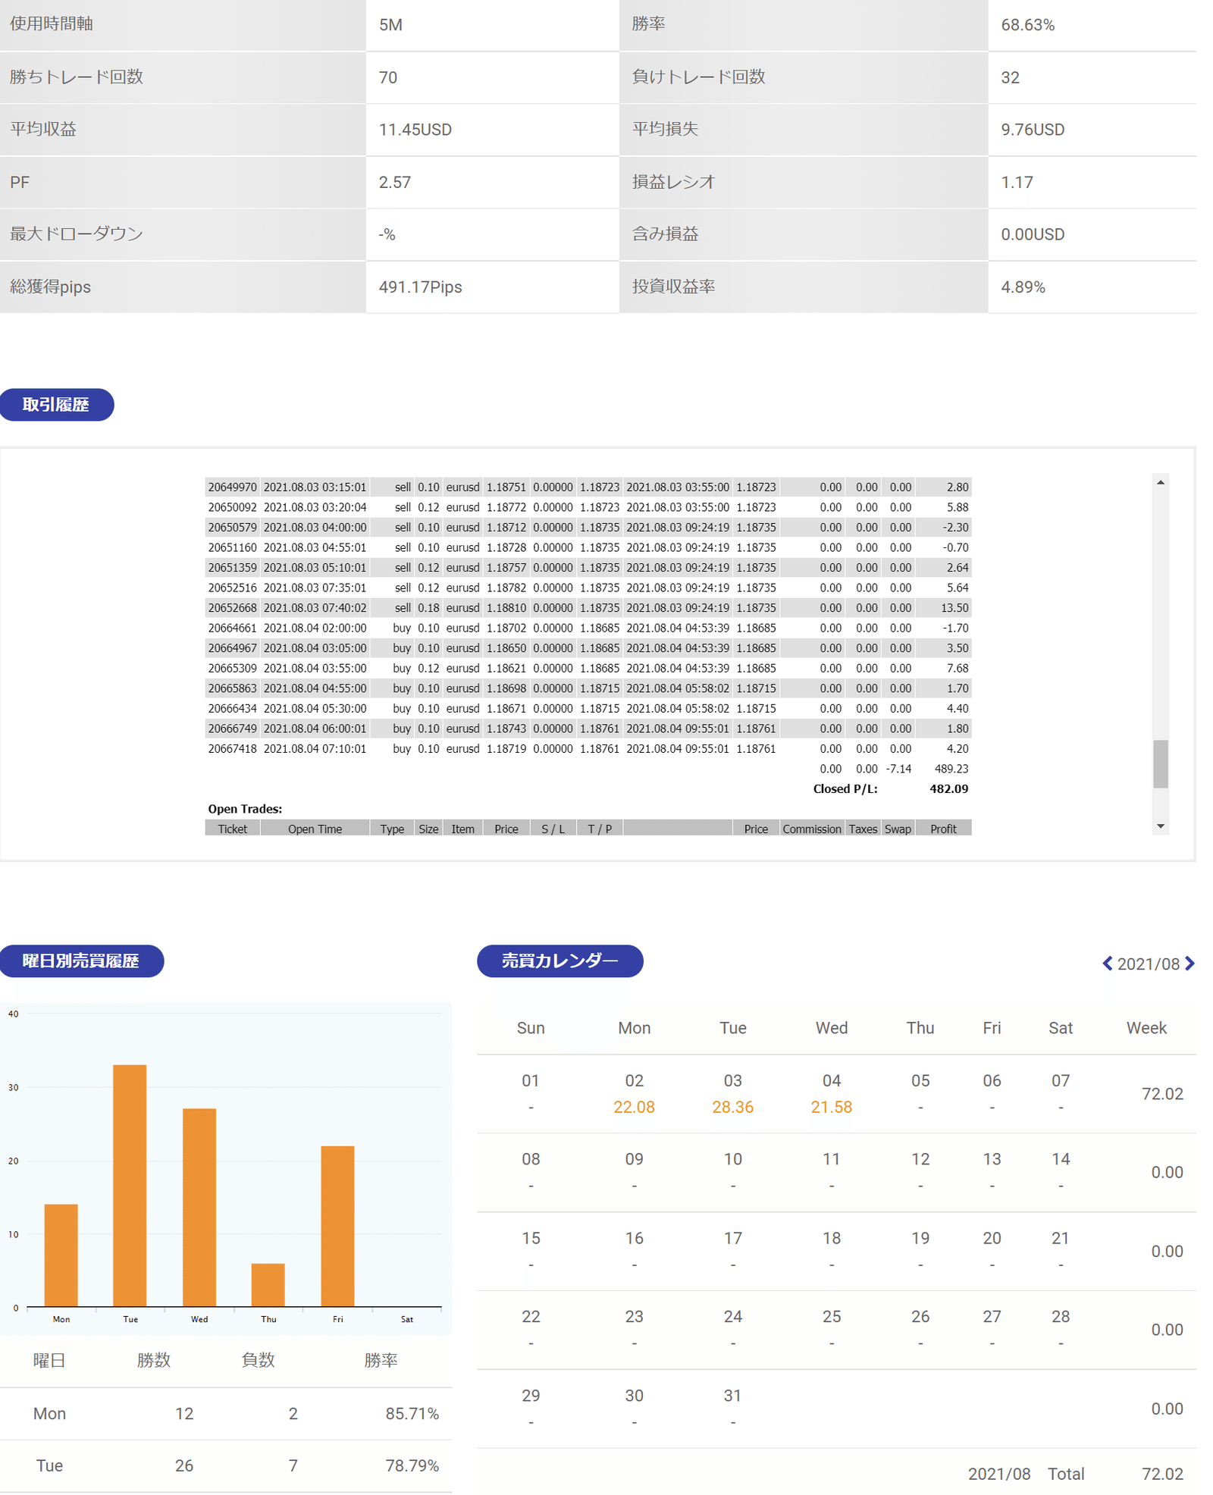Select monthly Total value 72.02

pos(1162,1475)
